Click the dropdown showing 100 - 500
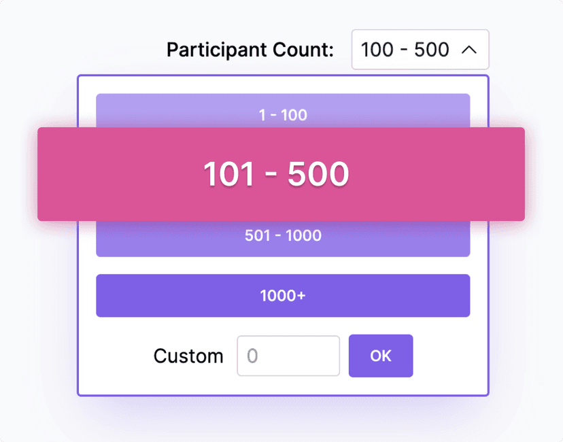 pos(420,49)
